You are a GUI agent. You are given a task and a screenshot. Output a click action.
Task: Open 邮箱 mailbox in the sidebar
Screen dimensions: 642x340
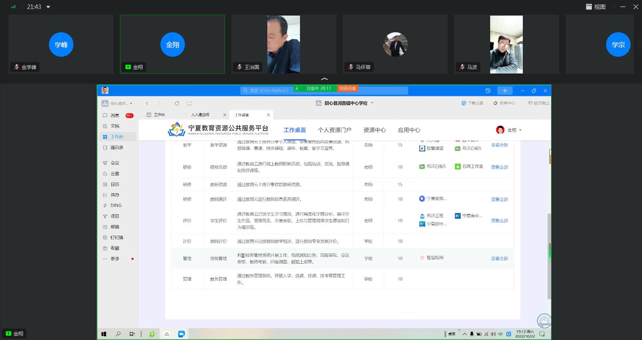tap(115, 227)
